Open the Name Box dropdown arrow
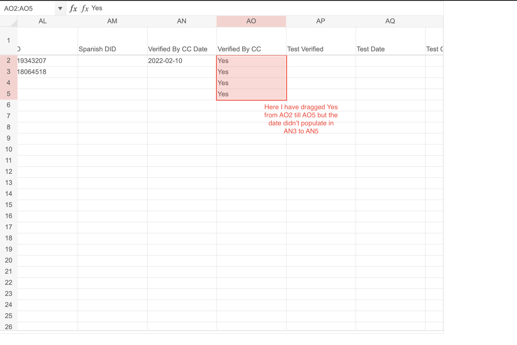Image resolution: width=517 pixels, height=345 pixels. coord(60,8)
